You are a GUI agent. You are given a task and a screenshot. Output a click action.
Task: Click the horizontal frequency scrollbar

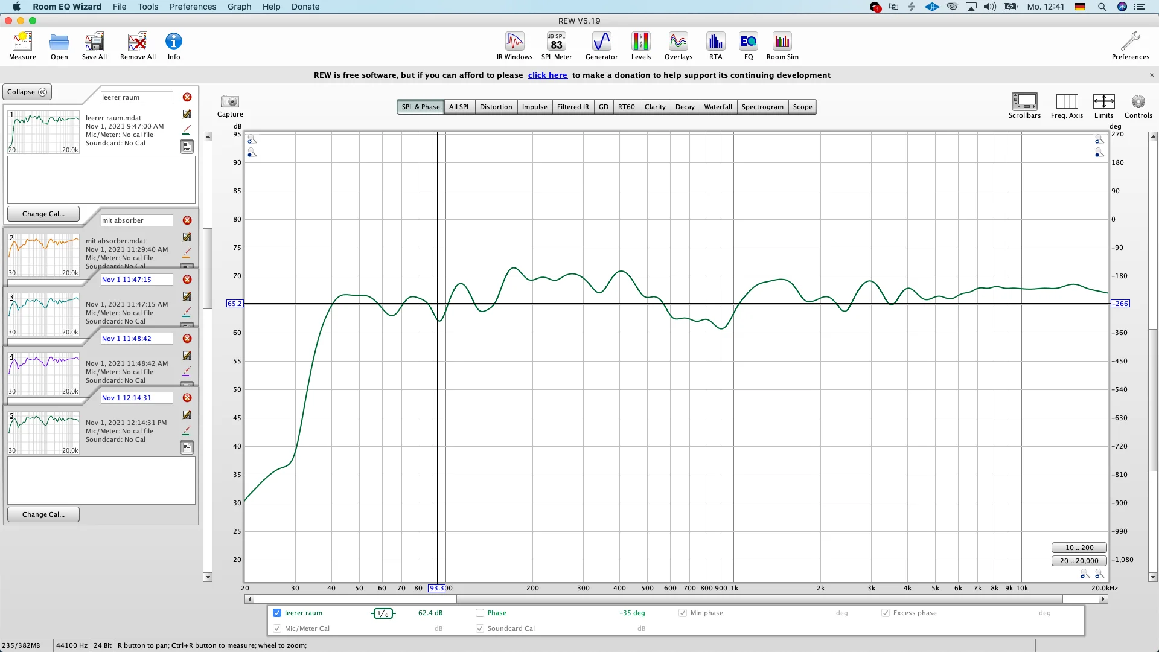point(675,599)
